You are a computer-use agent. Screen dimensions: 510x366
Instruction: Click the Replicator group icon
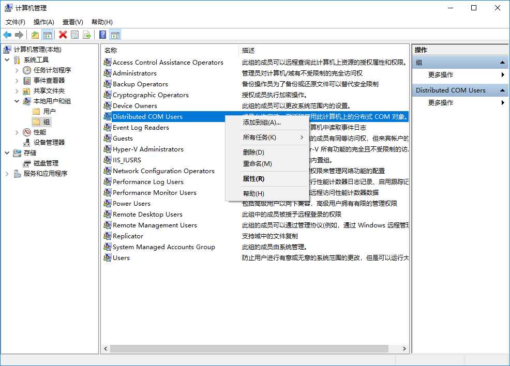pyautogui.click(x=108, y=236)
